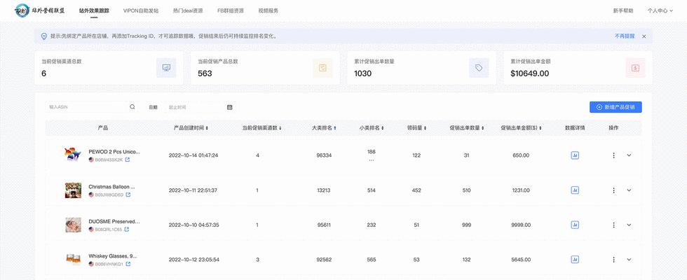687x280 pixels.
Task: Select the 大类排名 value 96334
Action: (x=324, y=155)
